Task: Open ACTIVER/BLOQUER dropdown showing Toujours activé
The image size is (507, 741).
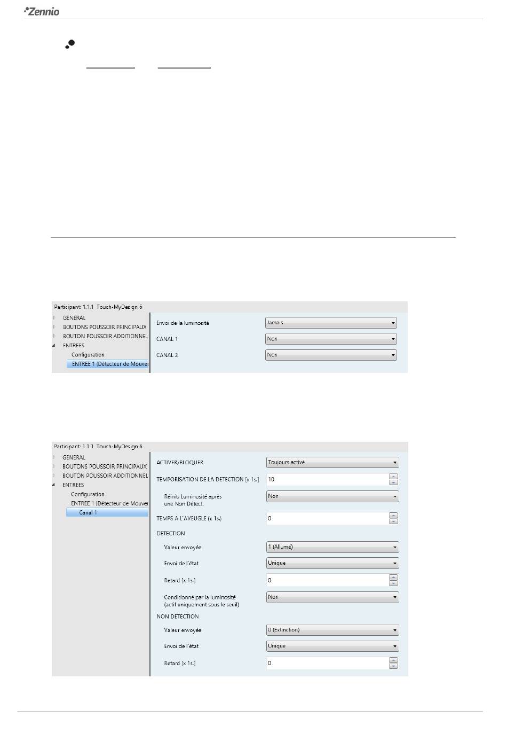Action: [x=332, y=463]
